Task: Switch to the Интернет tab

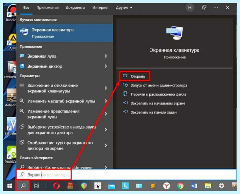Action: [100, 8]
